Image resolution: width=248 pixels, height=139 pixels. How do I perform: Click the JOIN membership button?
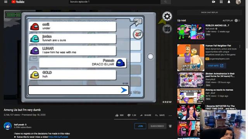click(x=140, y=126)
